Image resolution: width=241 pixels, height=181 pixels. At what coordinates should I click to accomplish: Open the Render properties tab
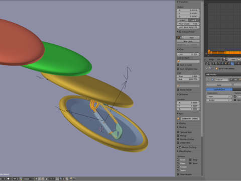[213, 63]
